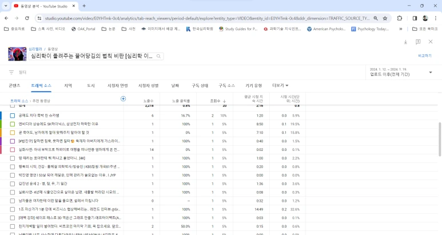Click the search icon beside video title

pyautogui.click(x=159, y=57)
